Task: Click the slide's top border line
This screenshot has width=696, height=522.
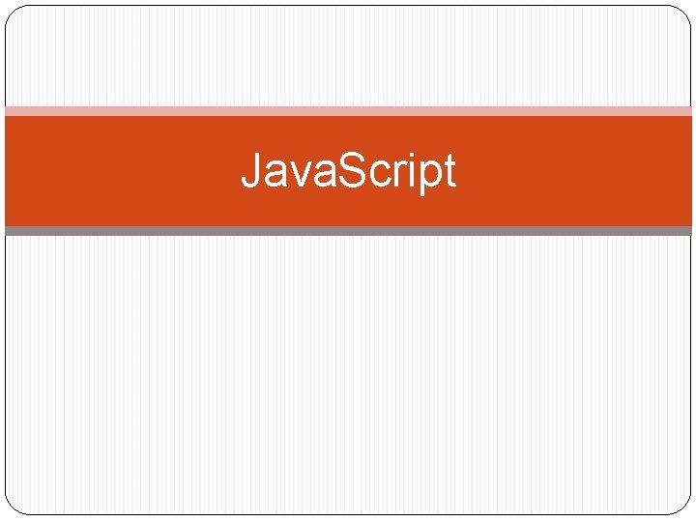Action: click(348, 6)
